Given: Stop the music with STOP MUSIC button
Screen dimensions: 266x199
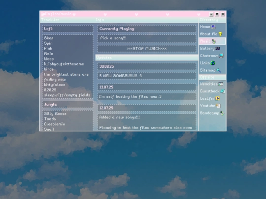Looking at the screenshot, I should (x=147, y=49).
